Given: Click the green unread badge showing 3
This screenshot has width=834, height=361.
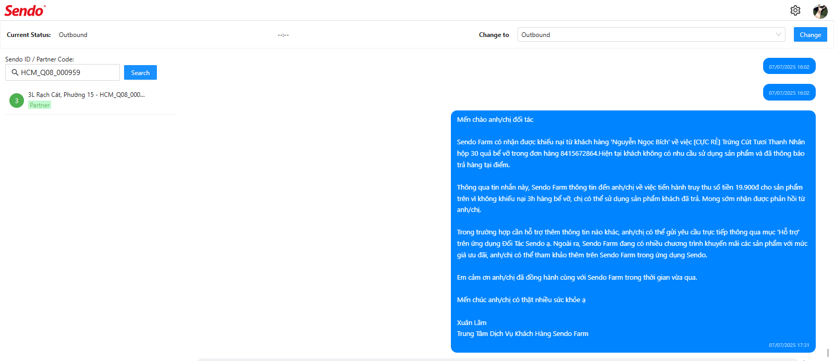Looking at the screenshot, I should click(x=17, y=101).
